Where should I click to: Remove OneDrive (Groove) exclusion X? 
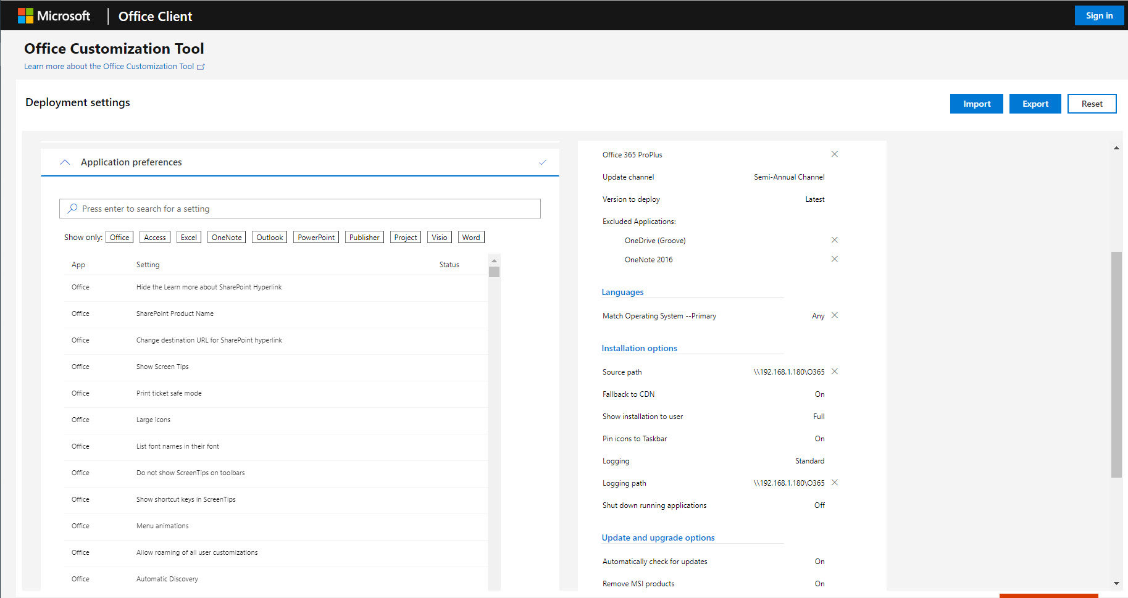(835, 240)
